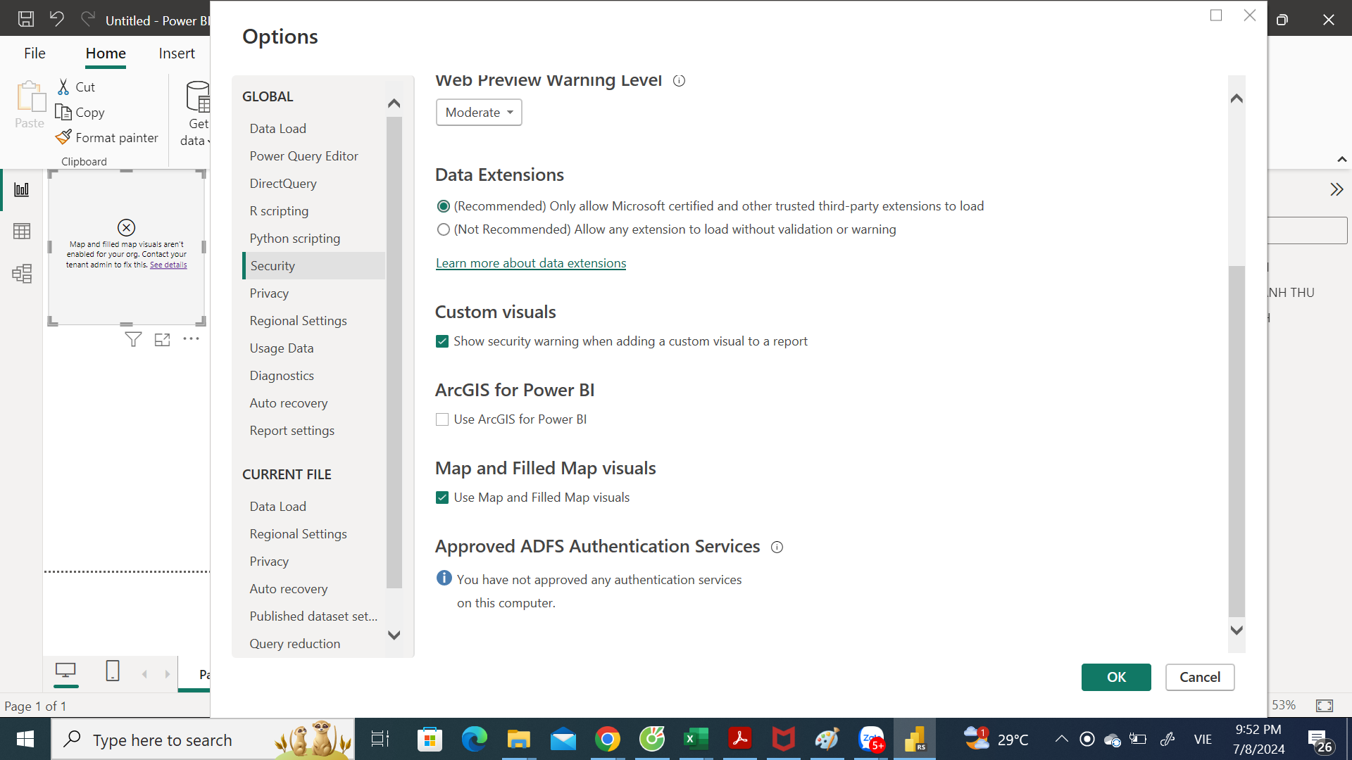Click info icon beside Approved ADFS Authentication Services
The width and height of the screenshot is (1352, 760).
click(777, 547)
